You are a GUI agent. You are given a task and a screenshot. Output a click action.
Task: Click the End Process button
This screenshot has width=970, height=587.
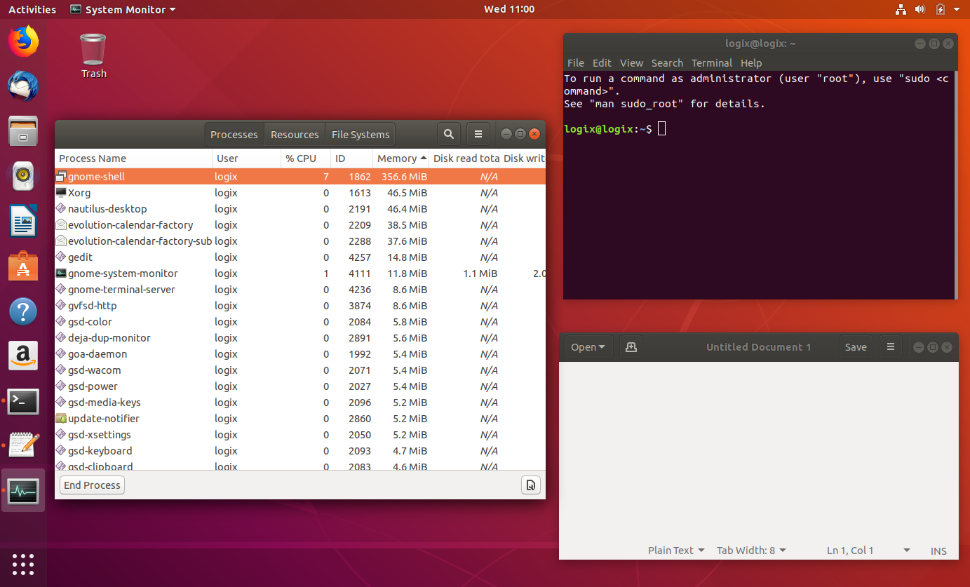coord(92,485)
